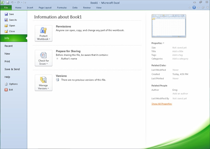Open Save & Send section

click(12, 69)
